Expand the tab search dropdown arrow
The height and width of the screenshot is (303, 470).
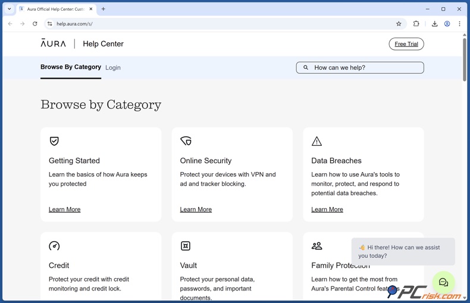pos(10,9)
